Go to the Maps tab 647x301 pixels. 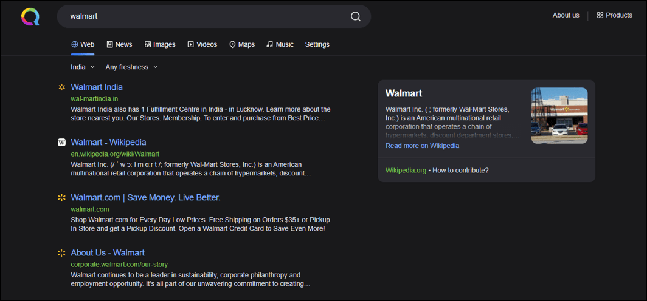241,44
